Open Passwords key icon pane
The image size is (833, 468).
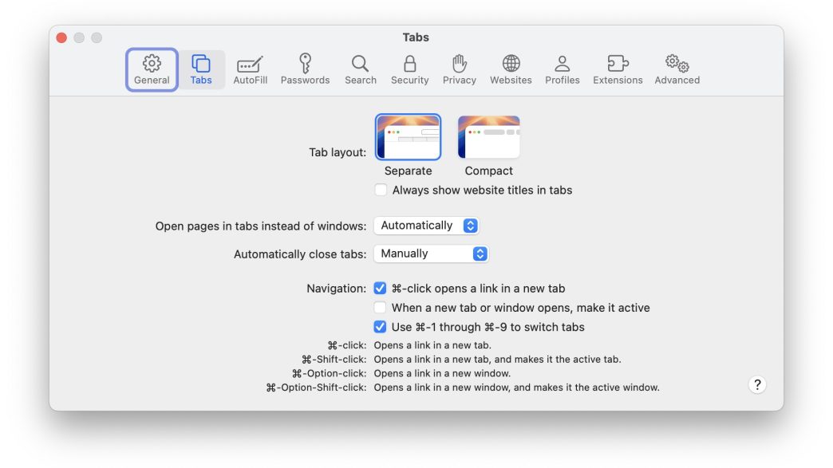coord(305,64)
